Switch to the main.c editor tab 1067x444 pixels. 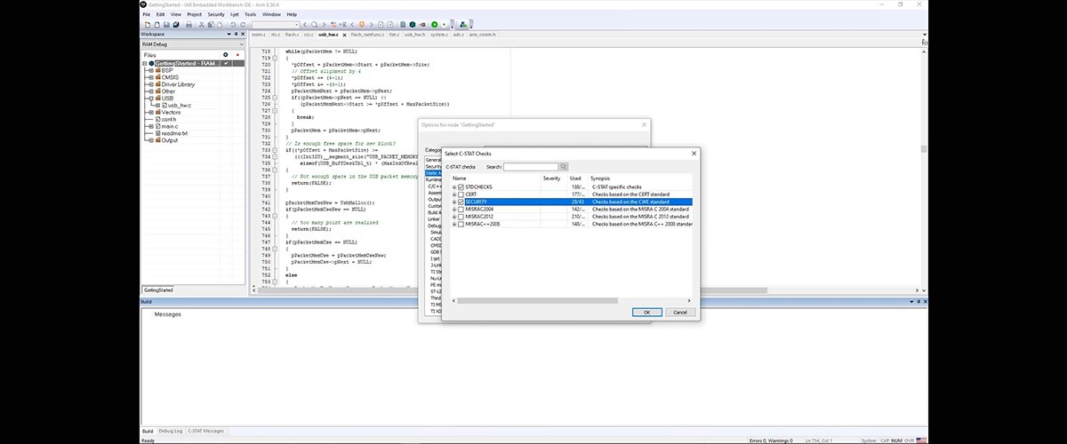point(258,35)
